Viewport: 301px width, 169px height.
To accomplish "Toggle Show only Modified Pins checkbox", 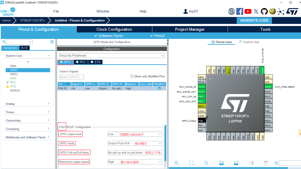I will point(132,76).
